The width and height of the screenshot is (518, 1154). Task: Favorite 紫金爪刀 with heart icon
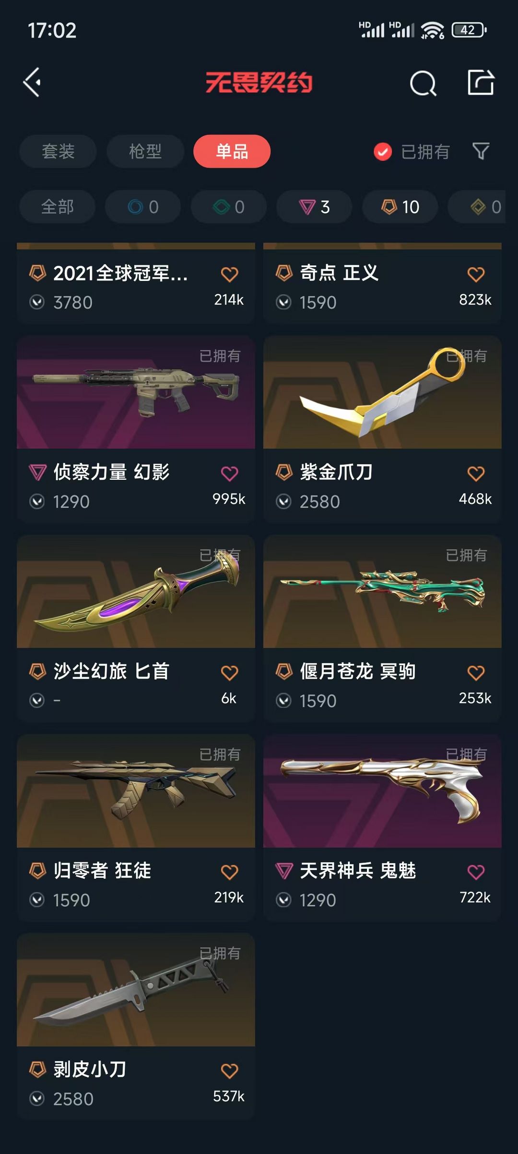(x=476, y=474)
